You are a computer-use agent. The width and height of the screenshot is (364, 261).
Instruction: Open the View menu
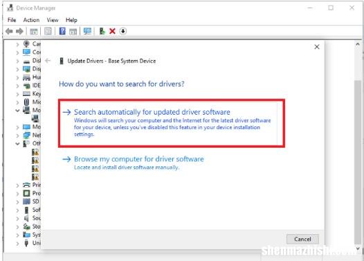tap(53, 20)
